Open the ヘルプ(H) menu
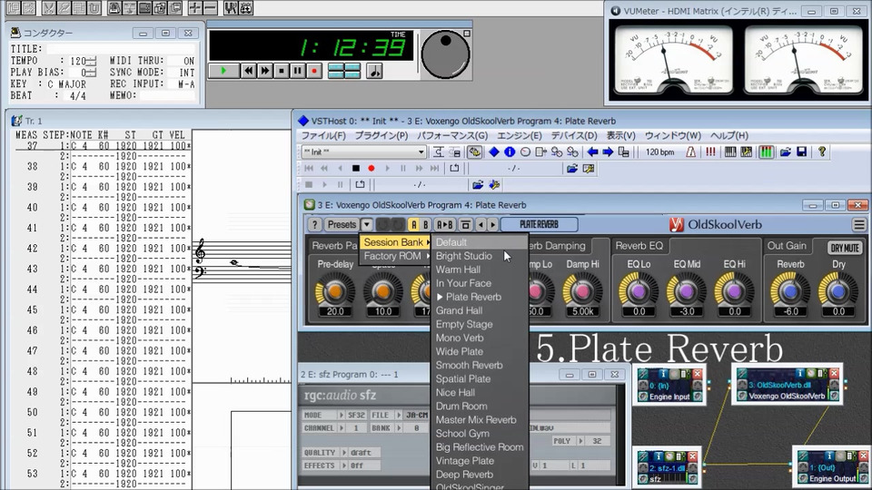The width and height of the screenshot is (872, 490). (729, 135)
